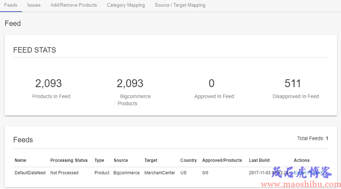Open the Feeds tab

[11, 5]
